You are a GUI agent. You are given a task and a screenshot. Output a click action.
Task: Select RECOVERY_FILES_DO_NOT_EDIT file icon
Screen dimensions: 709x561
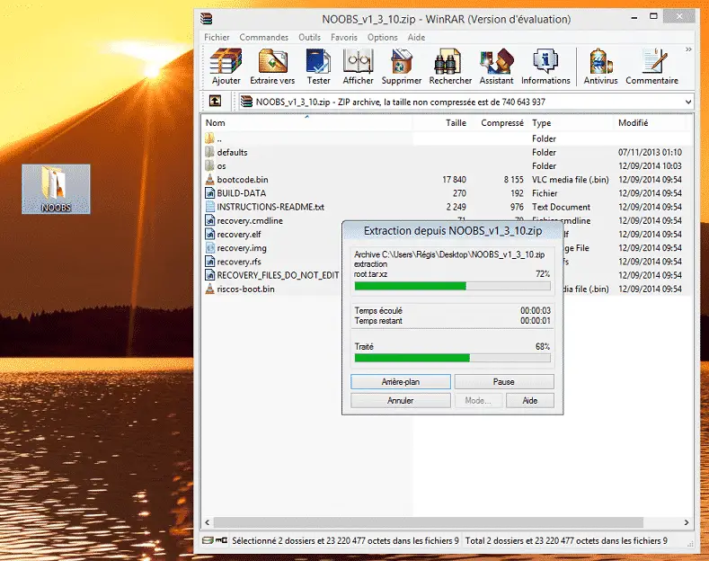209,275
